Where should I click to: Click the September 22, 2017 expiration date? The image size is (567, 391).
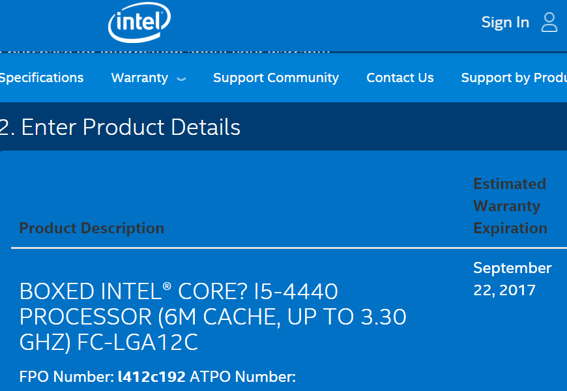(512, 279)
